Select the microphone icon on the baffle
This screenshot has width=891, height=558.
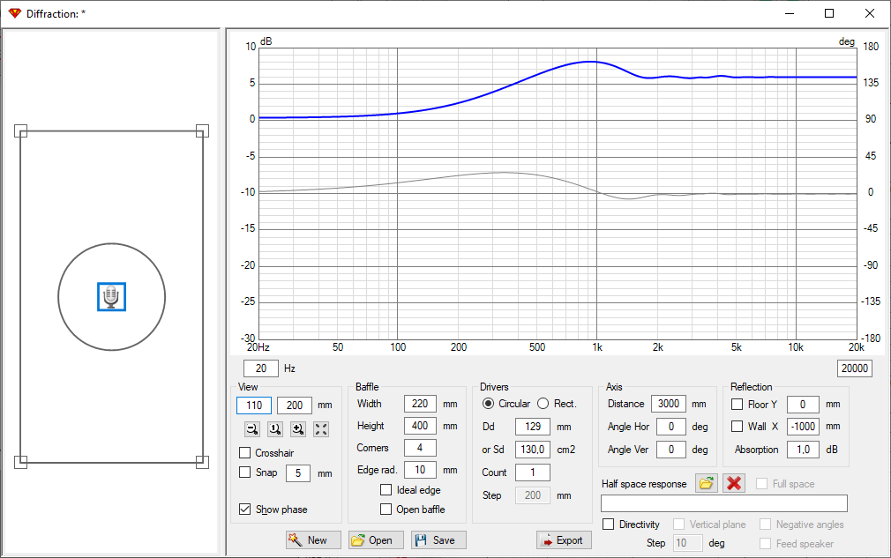pyautogui.click(x=111, y=297)
